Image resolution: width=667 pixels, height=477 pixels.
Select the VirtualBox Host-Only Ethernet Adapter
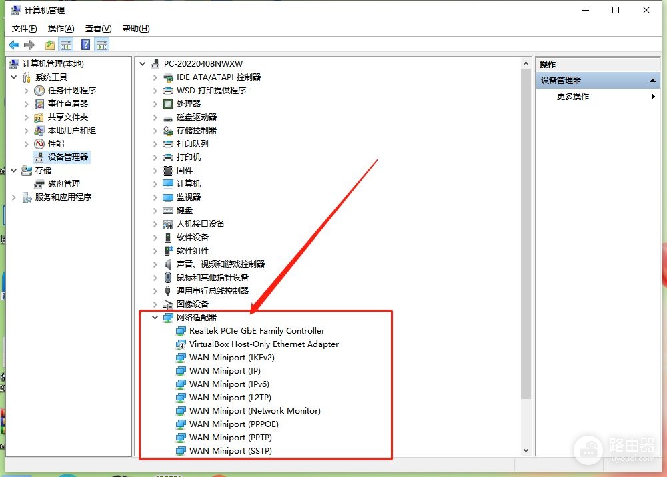point(264,344)
